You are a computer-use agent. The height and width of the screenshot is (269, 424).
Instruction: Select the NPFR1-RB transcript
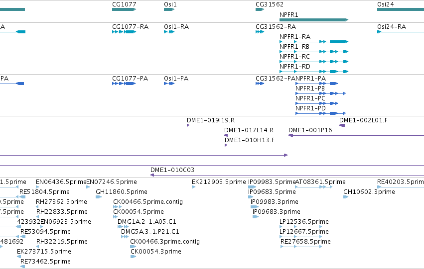314,52
